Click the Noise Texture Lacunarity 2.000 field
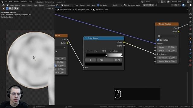193x108 pixels. point(167,58)
